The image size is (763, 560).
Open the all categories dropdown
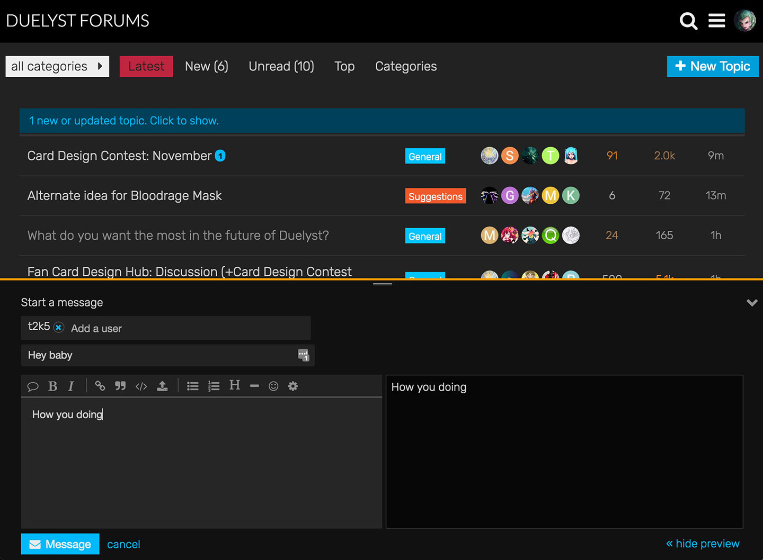57,66
